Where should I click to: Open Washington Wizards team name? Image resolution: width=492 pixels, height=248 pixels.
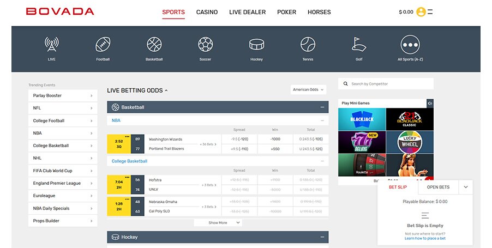165,139
